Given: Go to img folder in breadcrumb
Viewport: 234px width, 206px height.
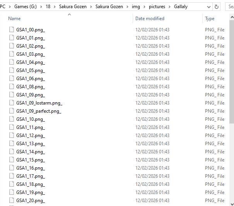Looking at the screenshot, I should (136, 7).
